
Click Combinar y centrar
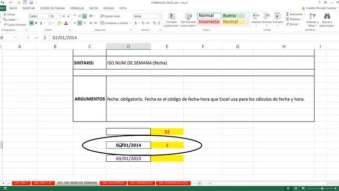coord(114,23)
